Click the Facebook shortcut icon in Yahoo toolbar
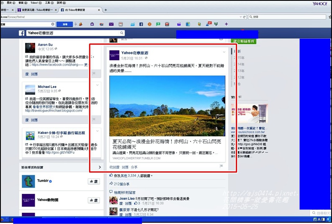Viewport: 332px width, 224px height. tap(141, 24)
